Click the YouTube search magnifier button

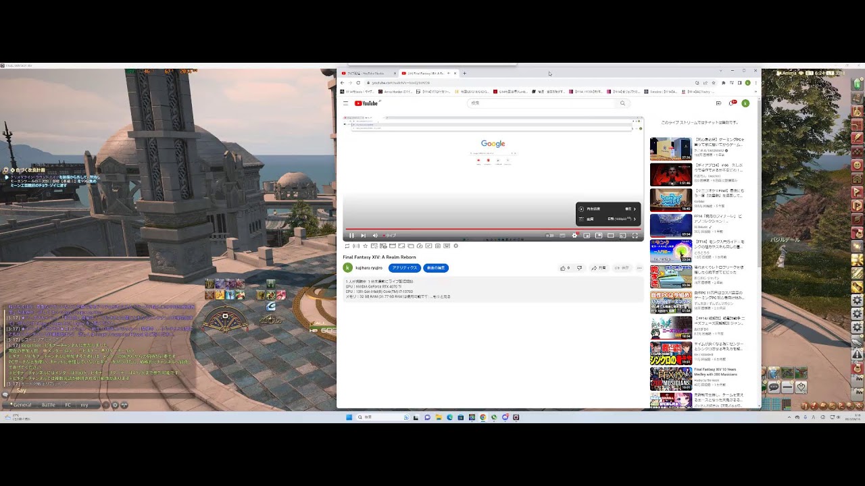[622, 103]
